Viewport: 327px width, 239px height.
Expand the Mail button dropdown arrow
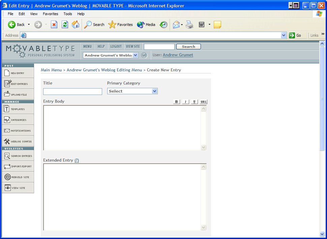point(182,25)
